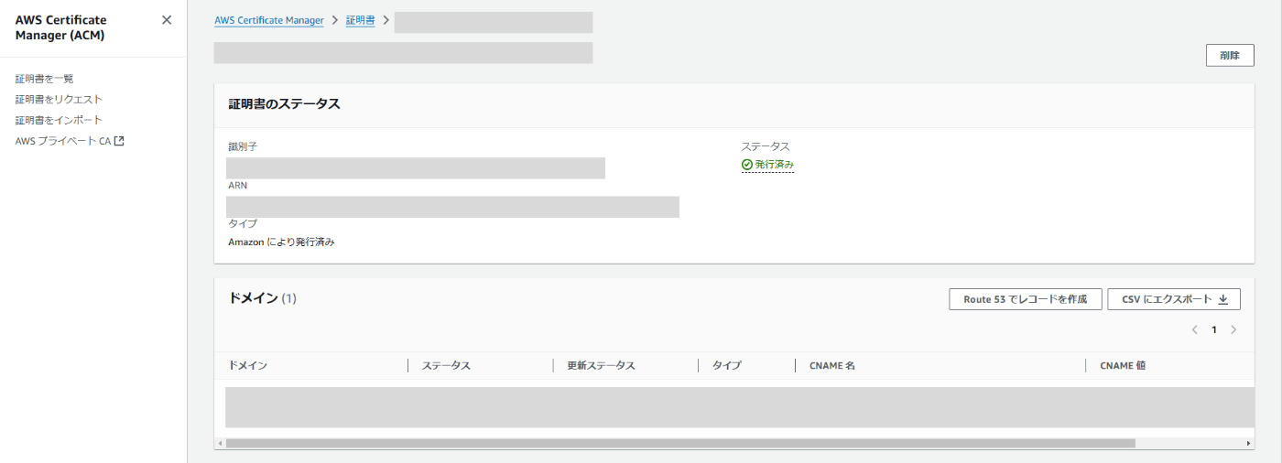Click the 発行済み status indicator
Viewport: 1282px width, 463px height.
pos(767,165)
